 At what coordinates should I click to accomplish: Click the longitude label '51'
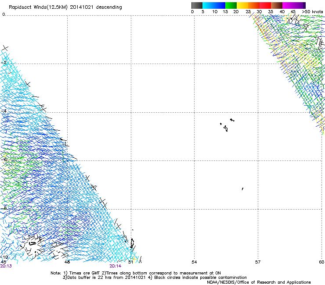pos(130,262)
